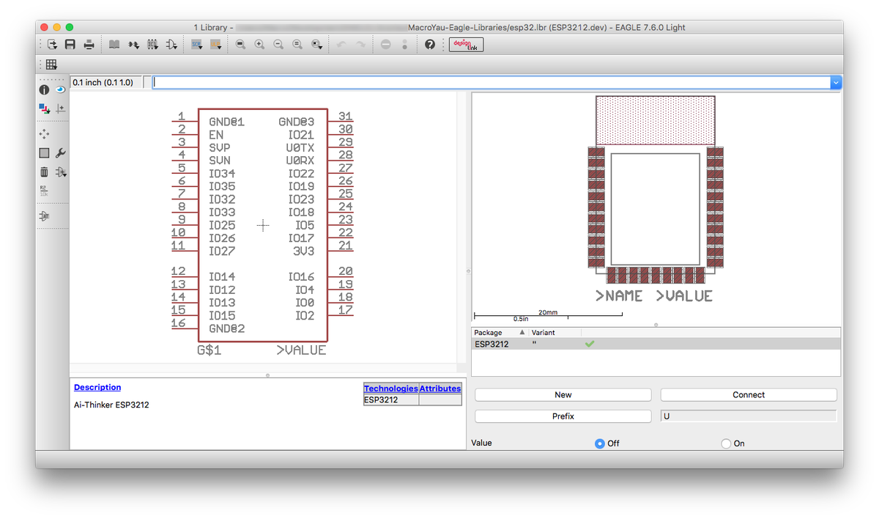Select the Change wrench tool
The width and height of the screenshot is (879, 519).
pos(61,153)
